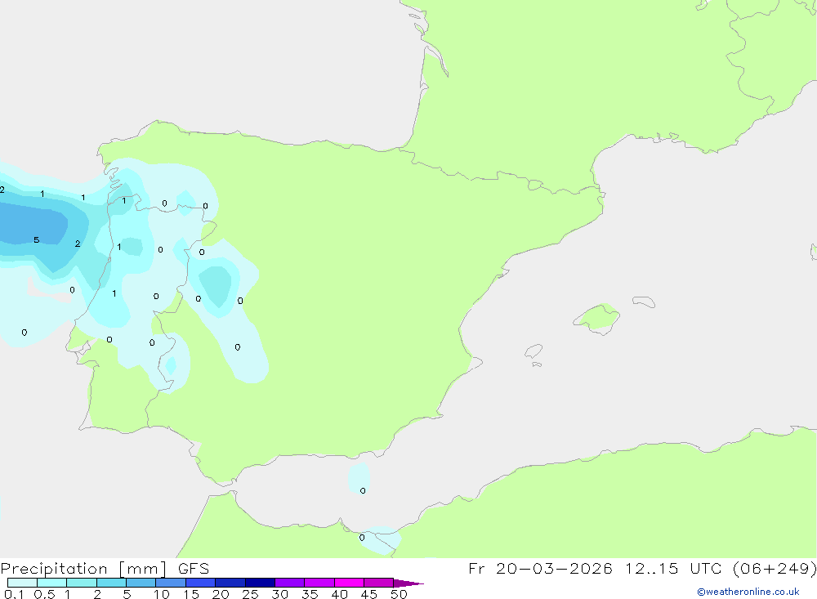
Task: Click the GFS model label
Action: pyautogui.click(x=194, y=568)
